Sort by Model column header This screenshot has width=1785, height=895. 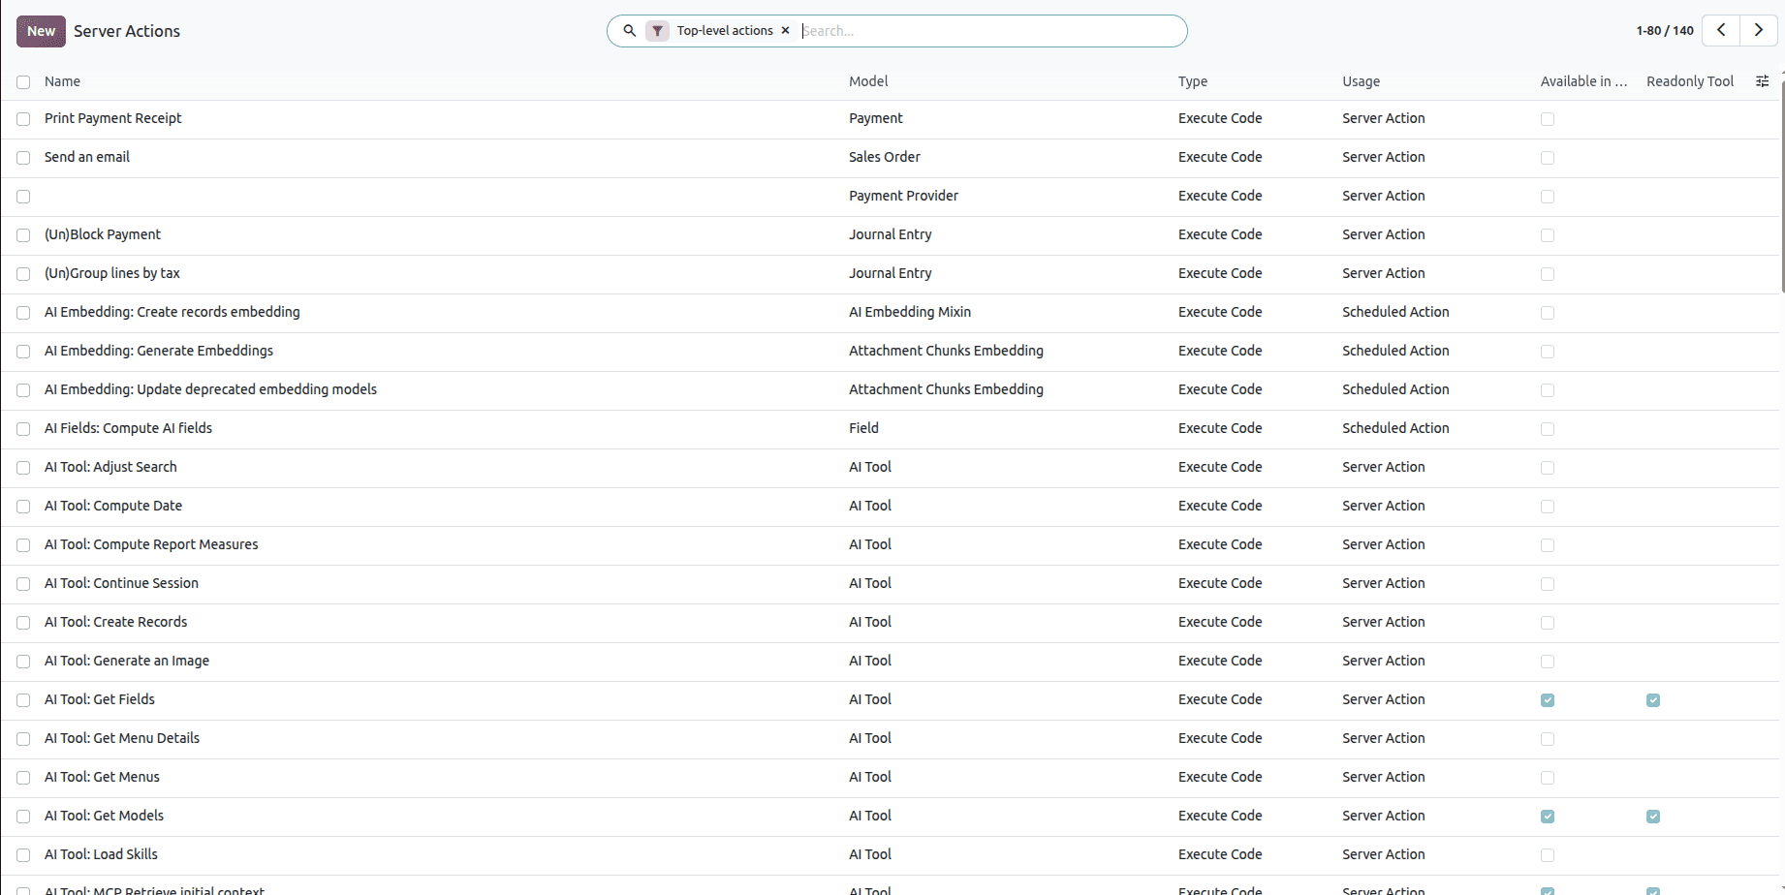[868, 81]
